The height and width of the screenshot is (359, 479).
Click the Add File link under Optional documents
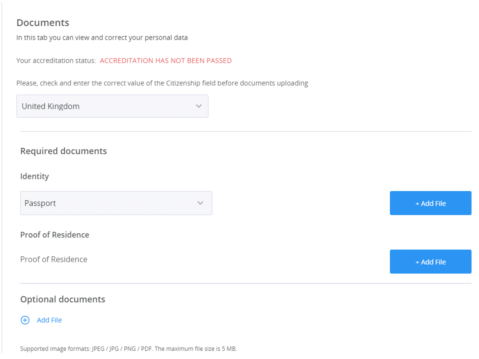point(49,320)
